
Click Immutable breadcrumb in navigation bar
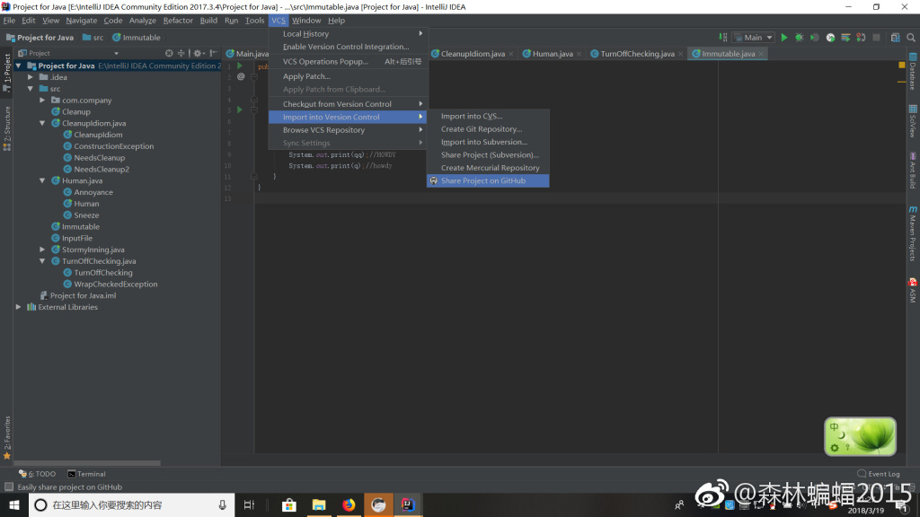point(137,38)
